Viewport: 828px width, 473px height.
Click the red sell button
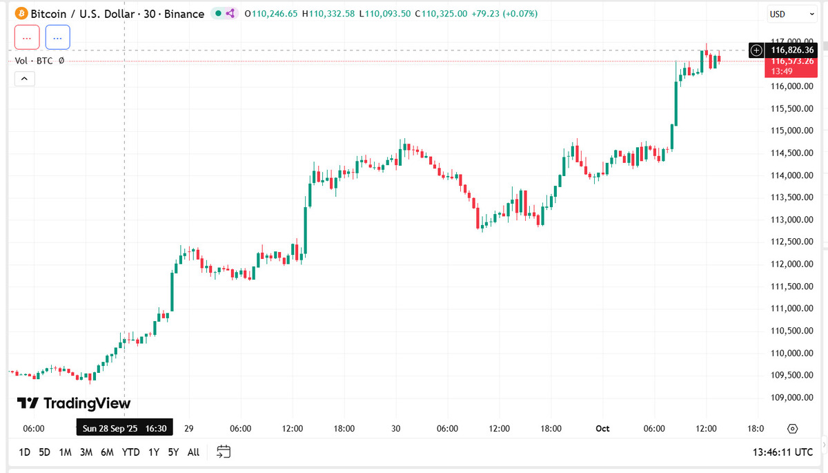[x=27, y=37]
